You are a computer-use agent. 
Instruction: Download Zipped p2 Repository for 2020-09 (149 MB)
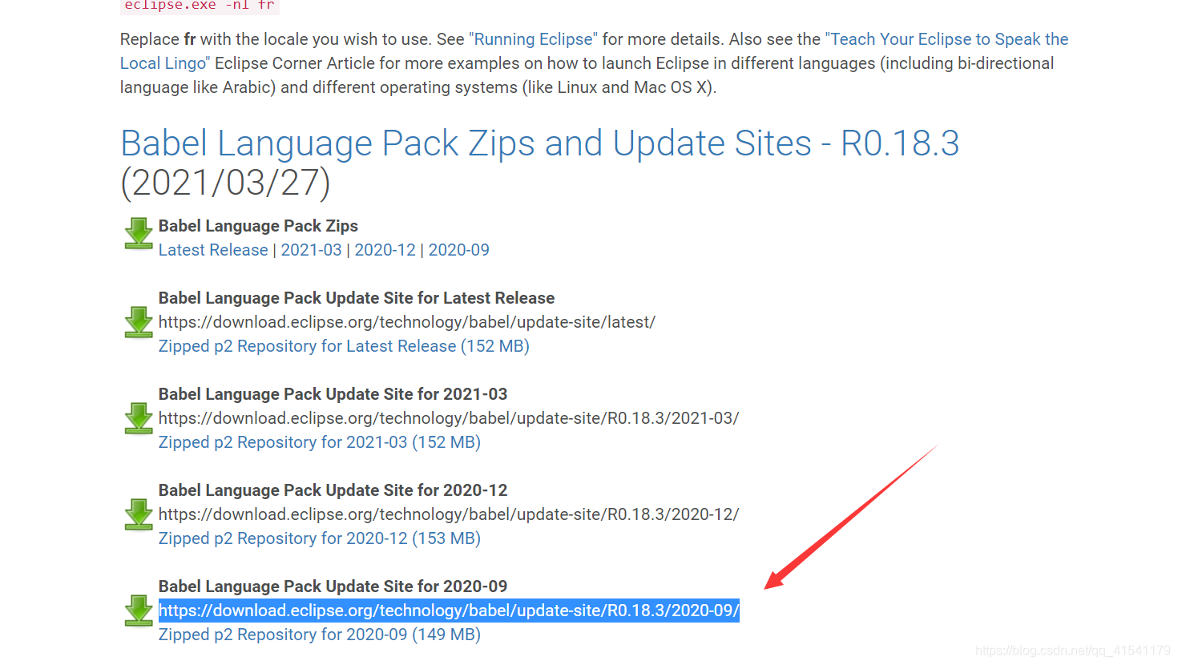(320, 635)
